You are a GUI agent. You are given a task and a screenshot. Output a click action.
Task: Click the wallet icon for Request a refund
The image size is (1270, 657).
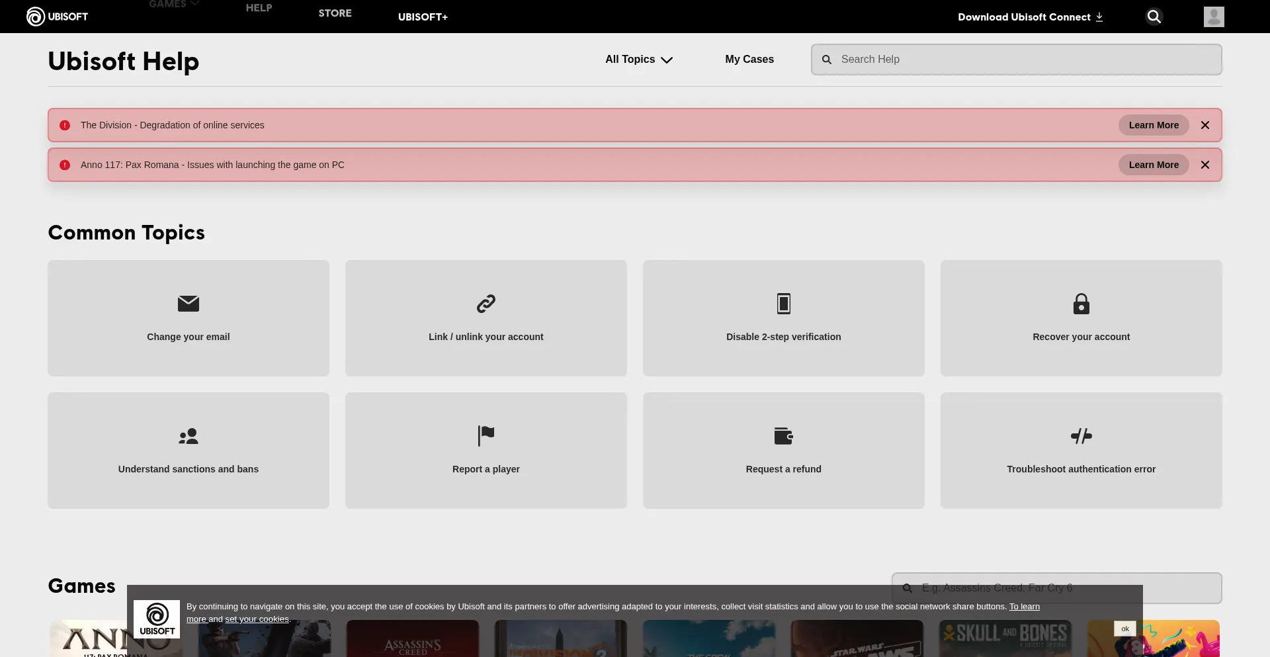point(783,436)
